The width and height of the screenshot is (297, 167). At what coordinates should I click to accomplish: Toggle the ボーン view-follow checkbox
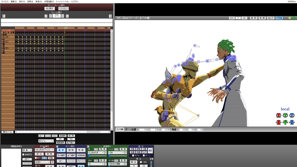pyautogui.click(x=144, y=156)
